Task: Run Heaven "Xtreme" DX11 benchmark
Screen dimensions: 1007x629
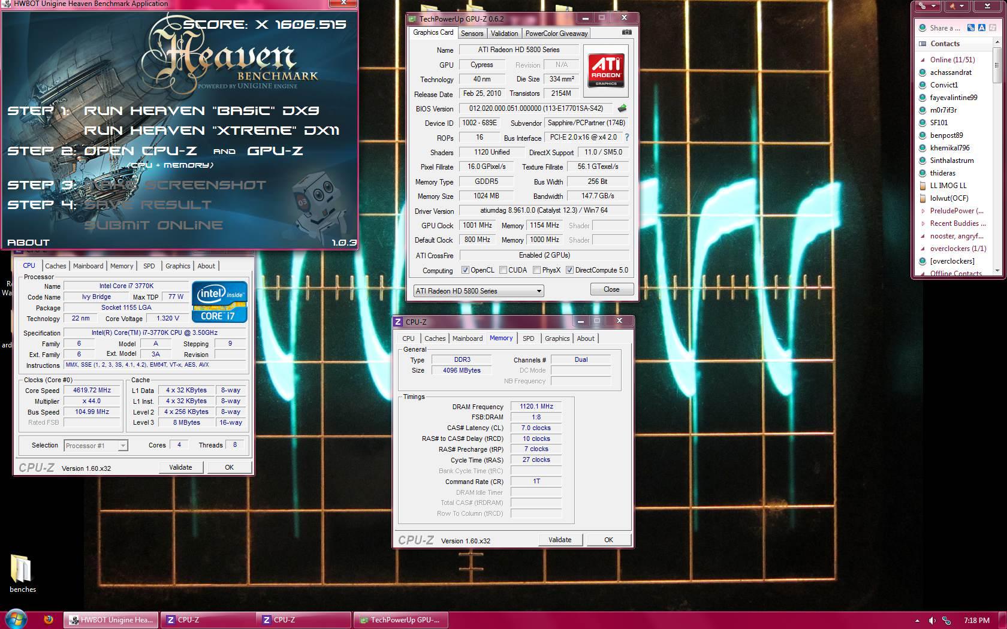Action: [x=212, y=131]
